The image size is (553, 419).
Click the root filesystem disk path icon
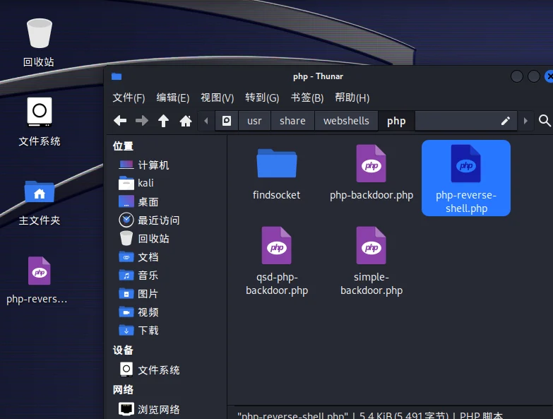point(227,121)
